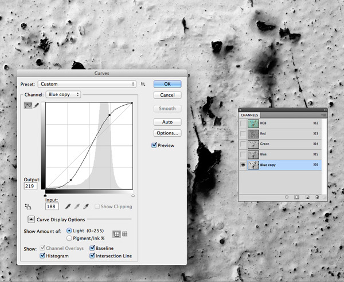Screen dimensions: 344x282
Task: Open the Preset dropdown
Action: point(87,84)
